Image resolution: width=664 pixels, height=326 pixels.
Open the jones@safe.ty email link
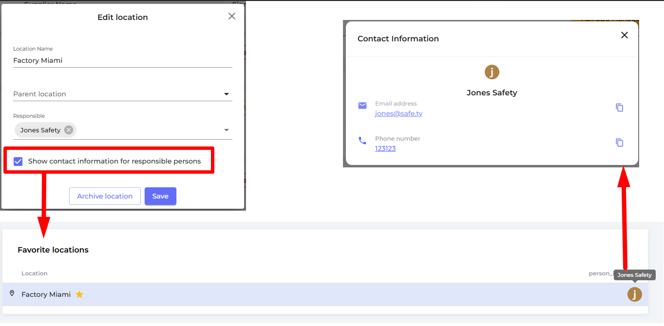tap(398, 113)
